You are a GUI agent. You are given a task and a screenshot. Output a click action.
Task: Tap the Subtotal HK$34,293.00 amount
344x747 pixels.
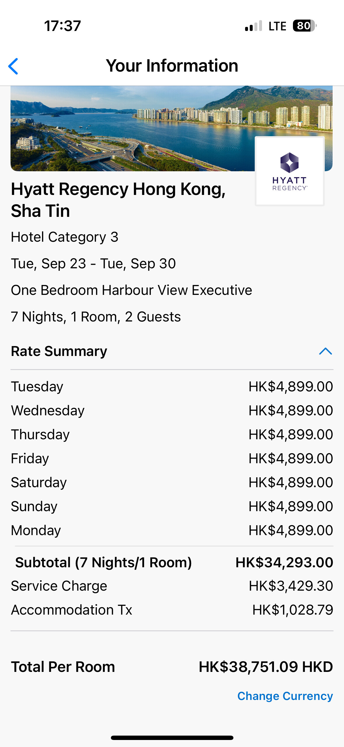(284, 562)
